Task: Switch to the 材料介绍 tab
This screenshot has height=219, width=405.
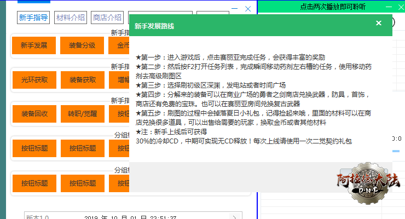Action: point(71,18)
